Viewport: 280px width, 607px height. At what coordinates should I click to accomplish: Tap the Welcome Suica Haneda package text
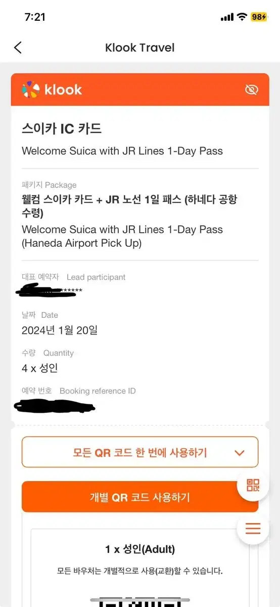[x=122, y=236]
